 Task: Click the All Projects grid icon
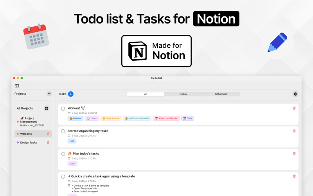point(47,108)
